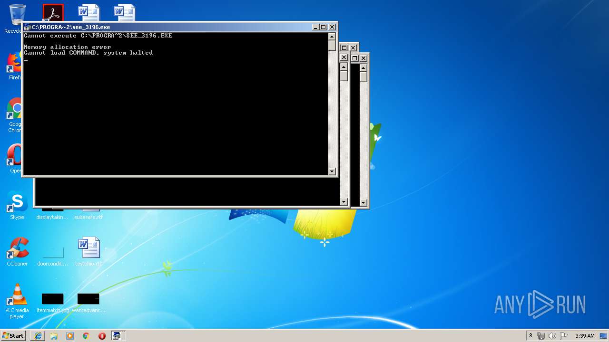Click rightmost background console scrollbar down arrow
The image size is (609, 342).
(363, 203)
